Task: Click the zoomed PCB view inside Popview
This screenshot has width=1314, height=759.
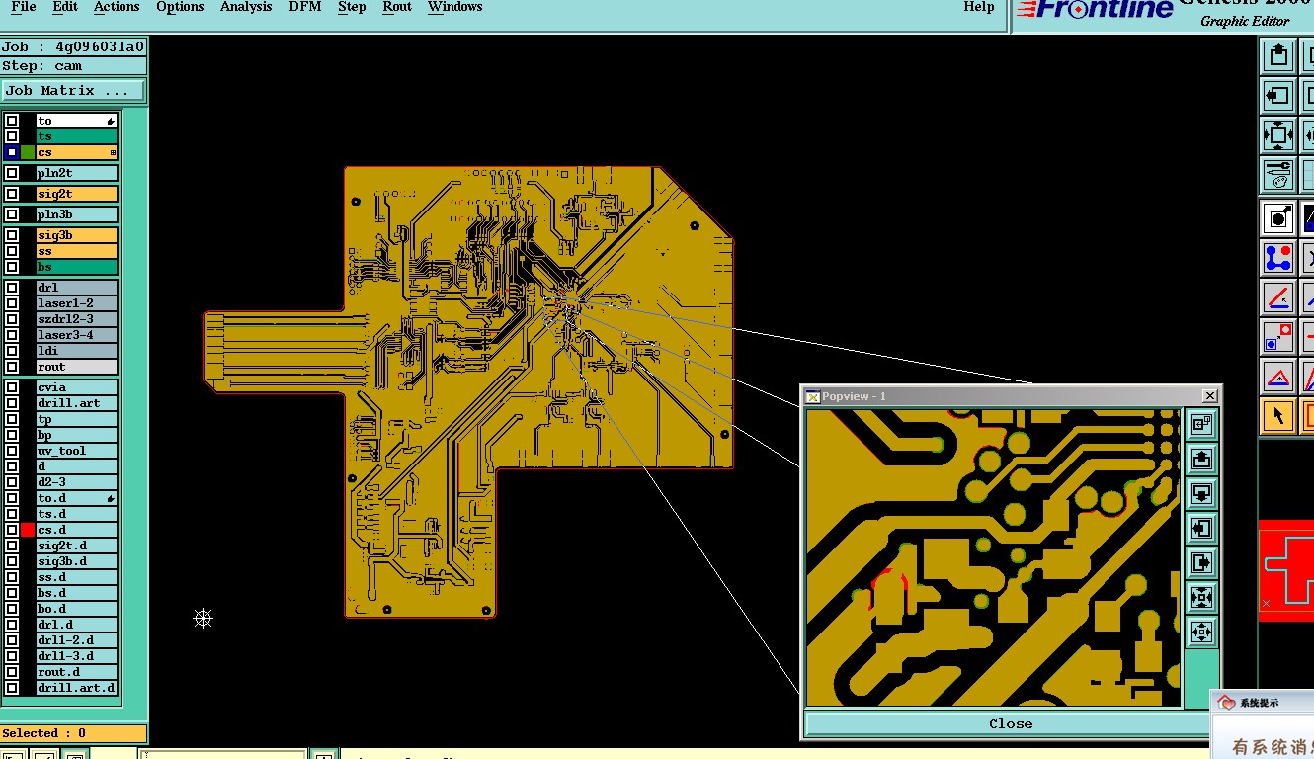Action: click(994, 558)
